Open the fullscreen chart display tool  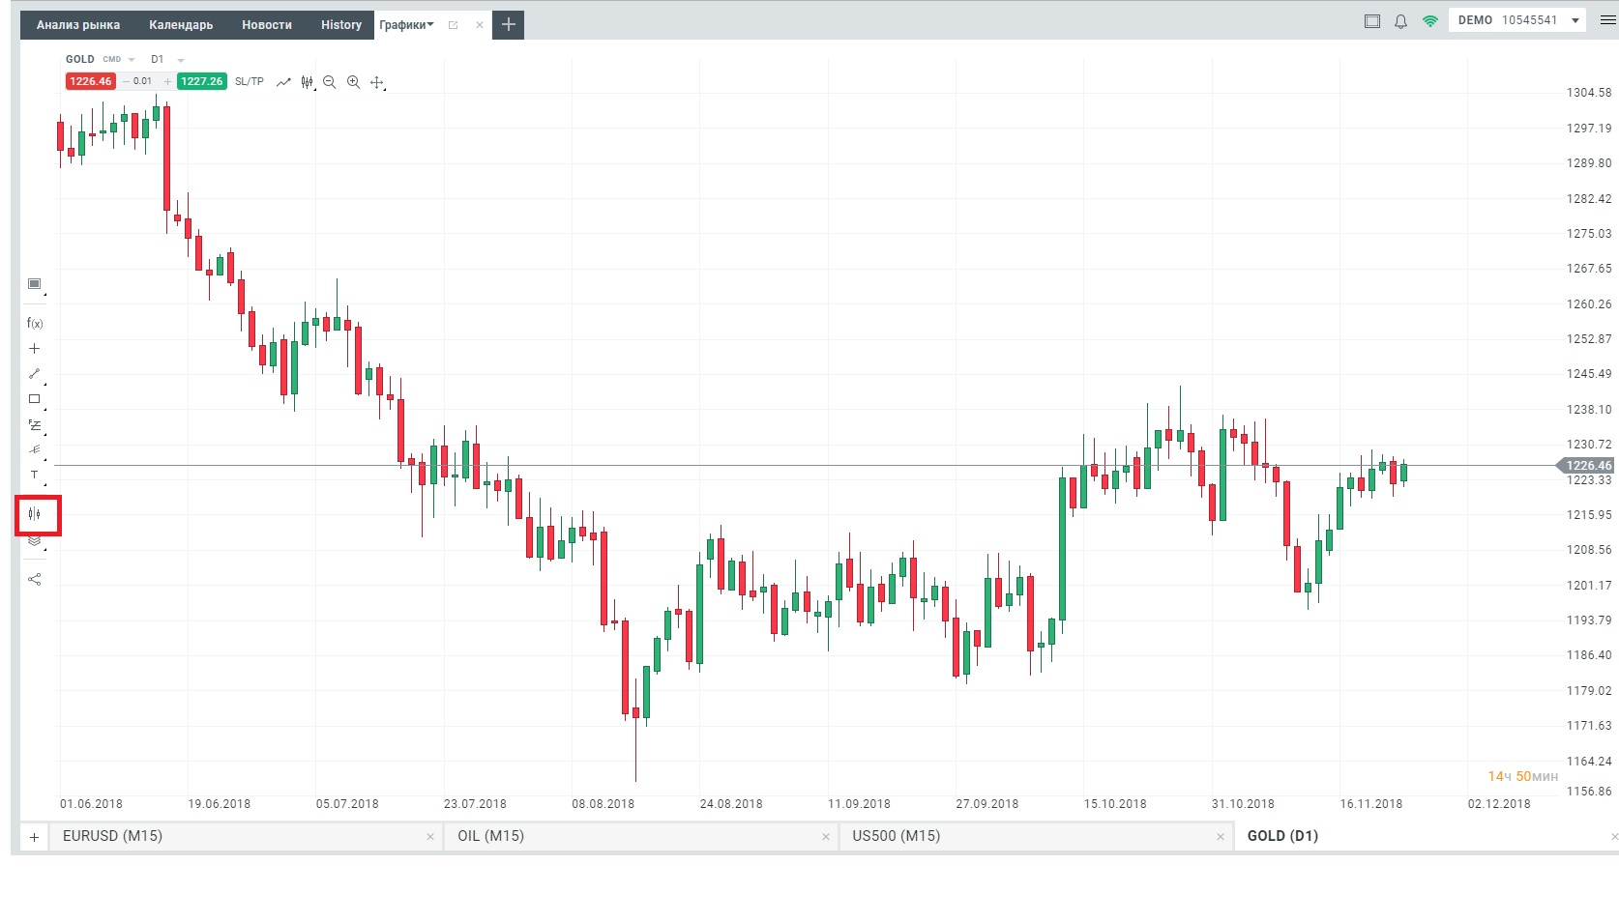[x=34, y=283]
